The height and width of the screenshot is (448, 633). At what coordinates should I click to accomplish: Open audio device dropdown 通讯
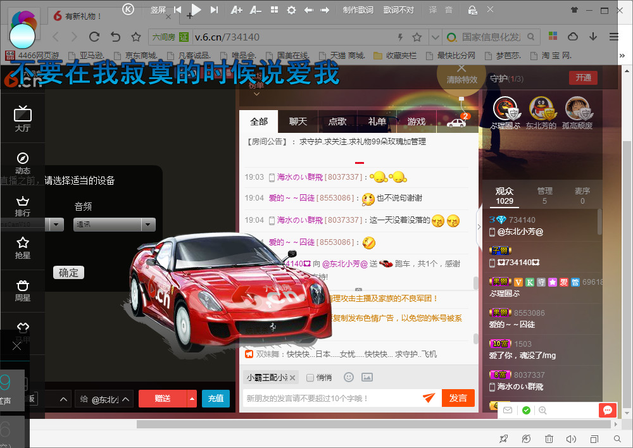(114, 225)
